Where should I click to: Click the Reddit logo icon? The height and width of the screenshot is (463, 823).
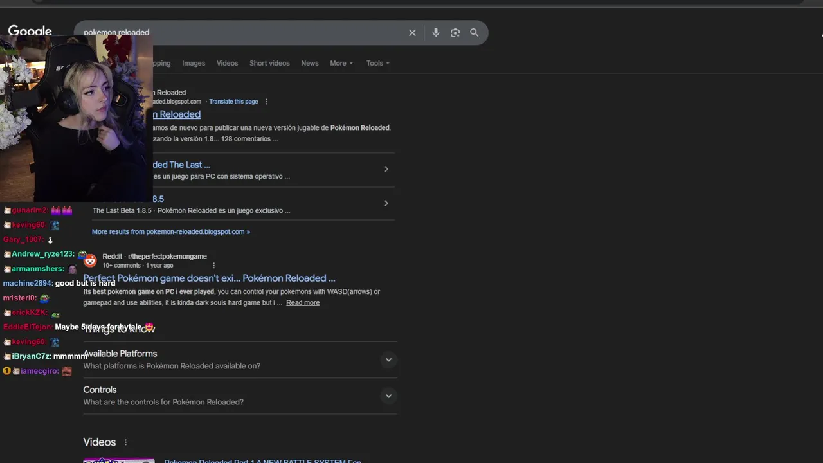pos(90,260)
